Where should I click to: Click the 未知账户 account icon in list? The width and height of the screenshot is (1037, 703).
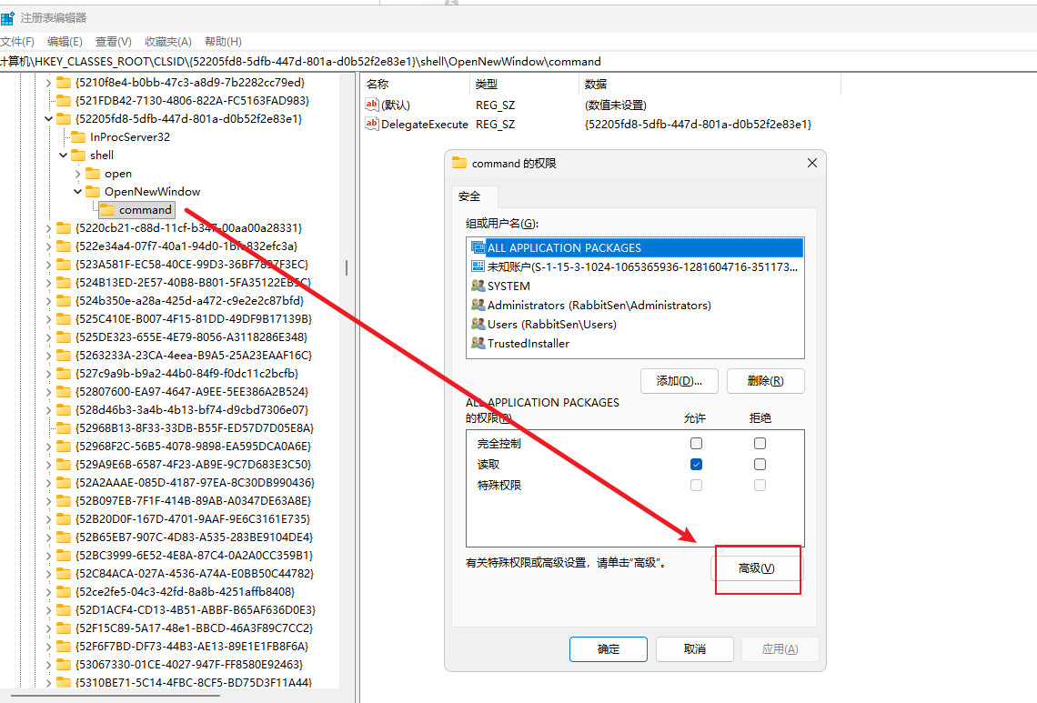478,266
